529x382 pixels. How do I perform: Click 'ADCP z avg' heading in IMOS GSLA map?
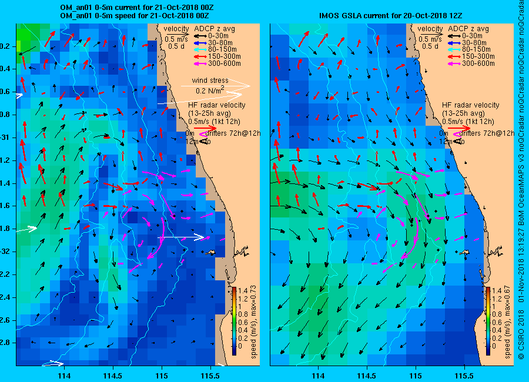tap(468, 29)
